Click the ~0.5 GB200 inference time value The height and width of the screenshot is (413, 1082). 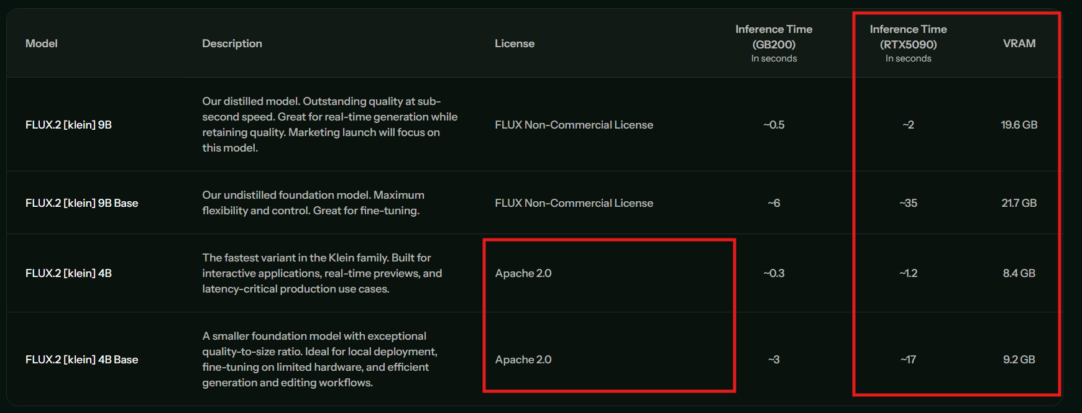(x=774, y=125)
